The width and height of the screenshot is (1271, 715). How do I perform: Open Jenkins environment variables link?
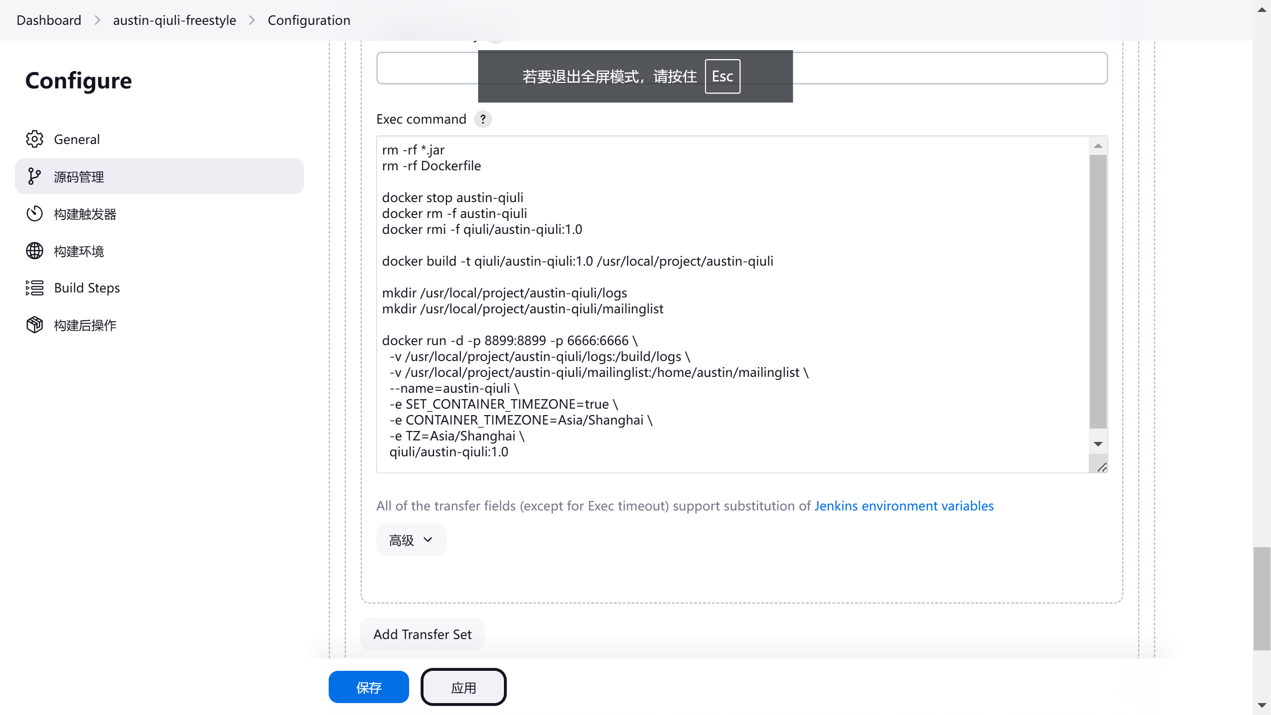pyautogui.click(x=904, y=506)
